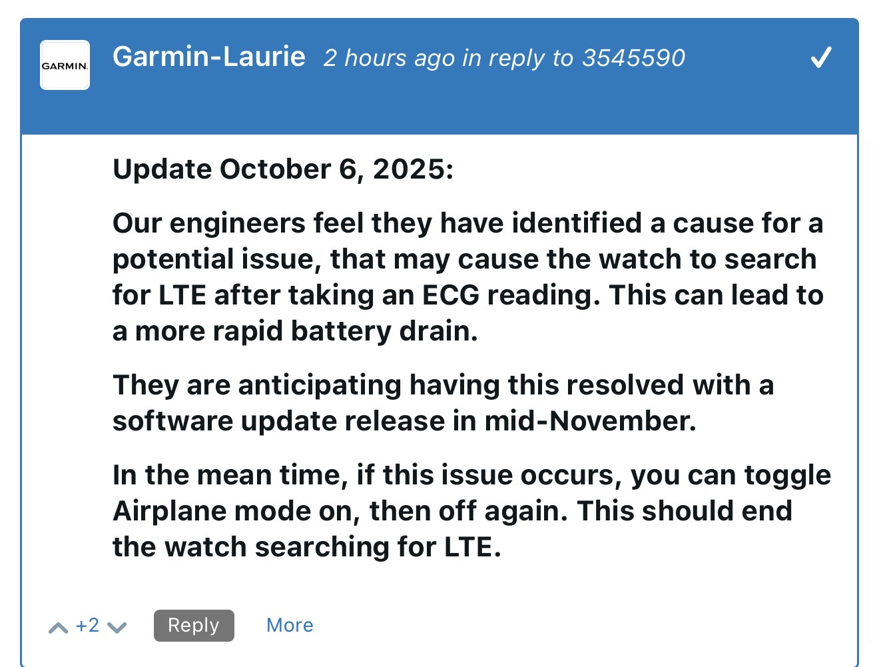Upvote Garmin-Laurie's reply
The image size is (879, 667).
(x=59, y=628)
